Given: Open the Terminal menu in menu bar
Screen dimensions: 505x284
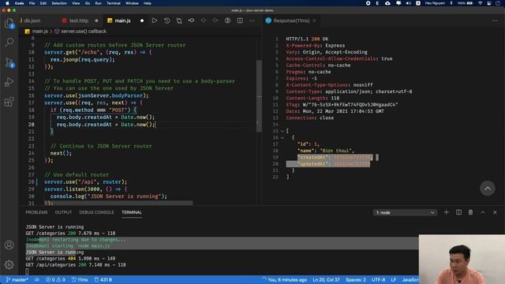Looking at the screenshot, I should 114,3.
